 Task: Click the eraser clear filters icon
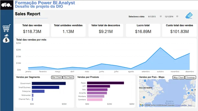point(189,15)
